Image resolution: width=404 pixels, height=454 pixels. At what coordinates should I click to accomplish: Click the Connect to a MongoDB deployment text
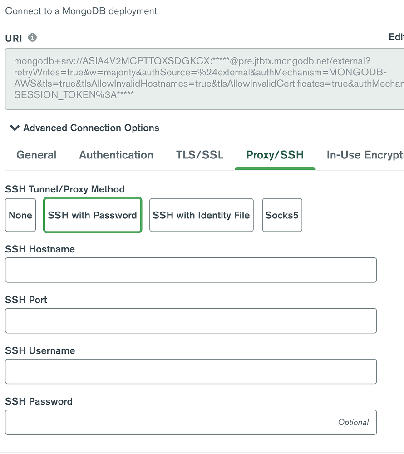pos(81,11)
